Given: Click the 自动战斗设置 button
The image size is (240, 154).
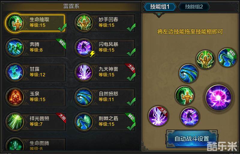Looking at the screenshot, I should pos(192,139).
